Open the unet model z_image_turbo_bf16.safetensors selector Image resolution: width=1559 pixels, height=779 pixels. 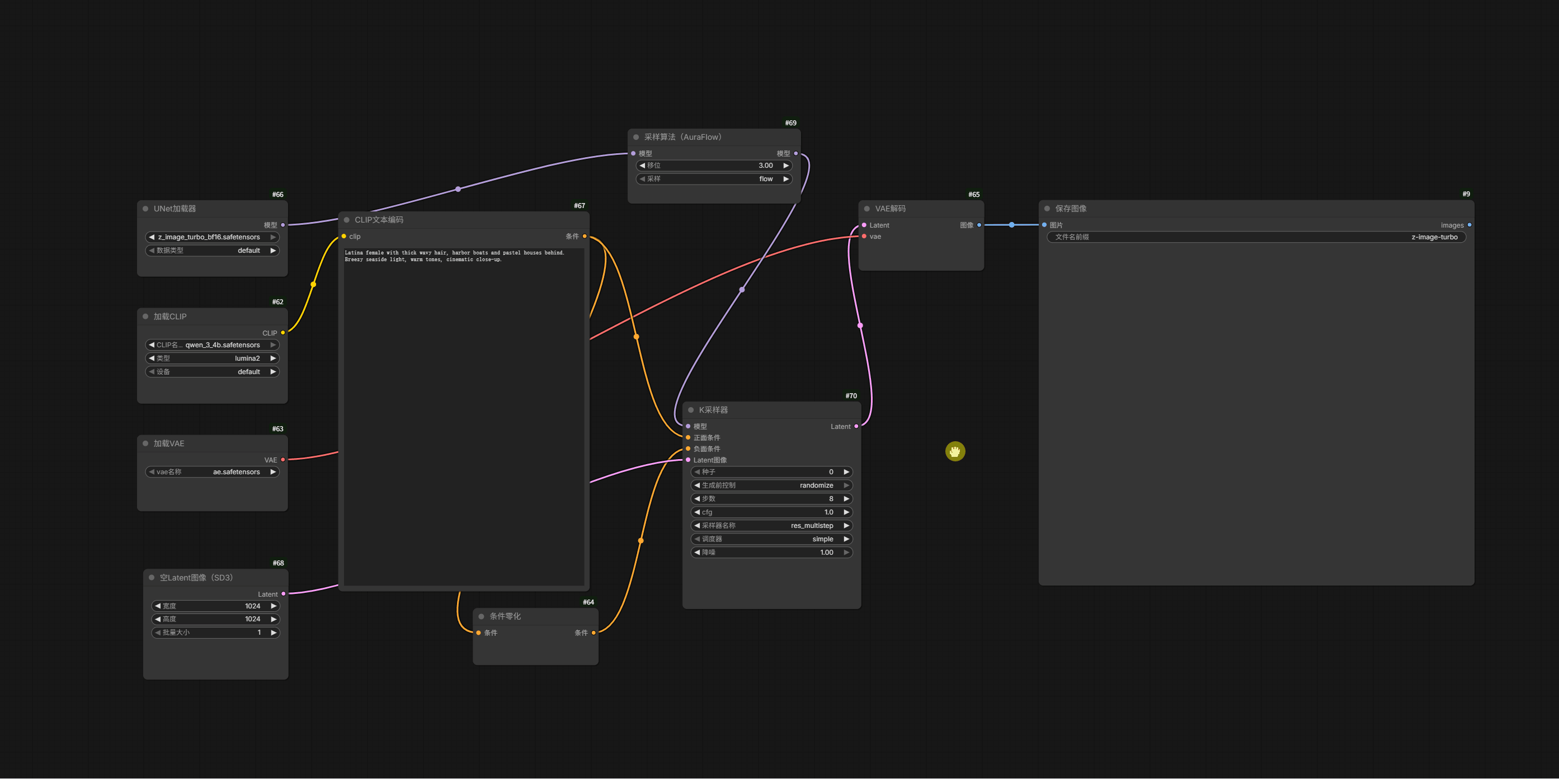pos(213,237)
